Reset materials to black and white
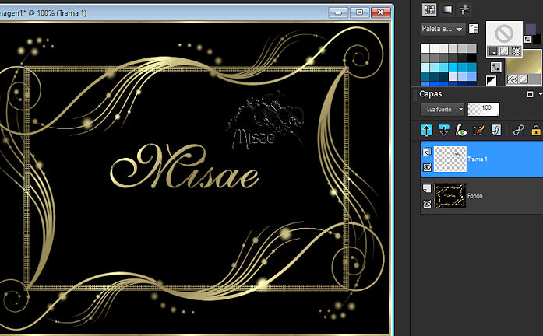Screen dimensions: 543x336 point(492,80)
